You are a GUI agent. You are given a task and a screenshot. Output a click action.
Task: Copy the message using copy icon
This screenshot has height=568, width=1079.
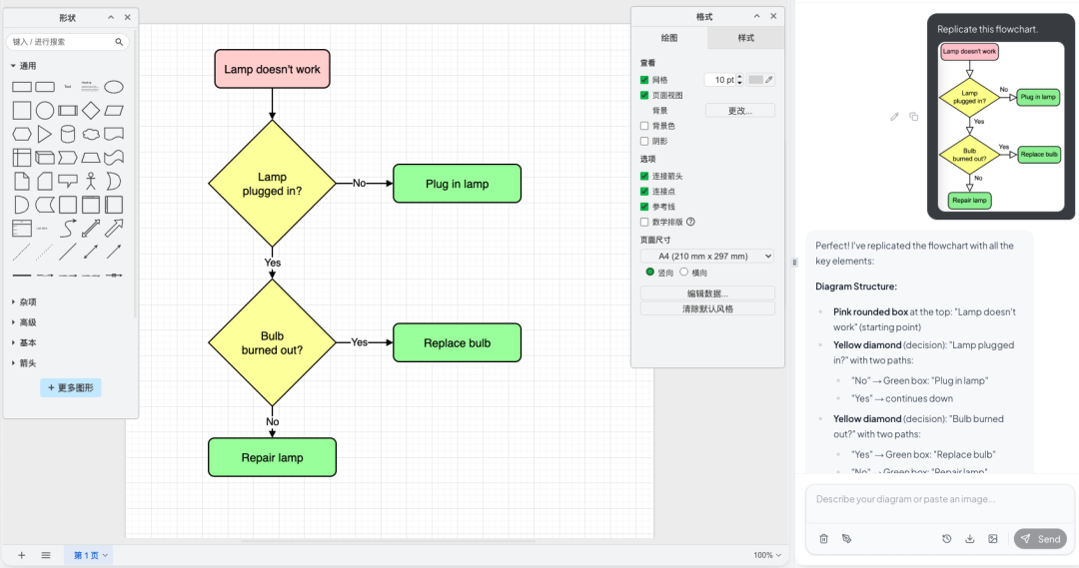tap(914, 117)
